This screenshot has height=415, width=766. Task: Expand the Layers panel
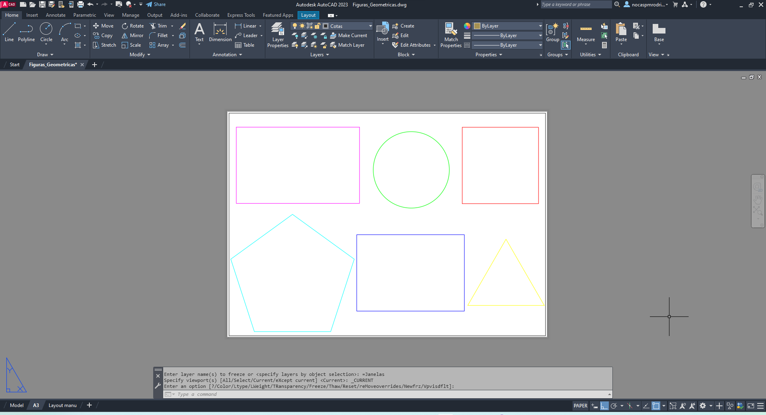320,55
